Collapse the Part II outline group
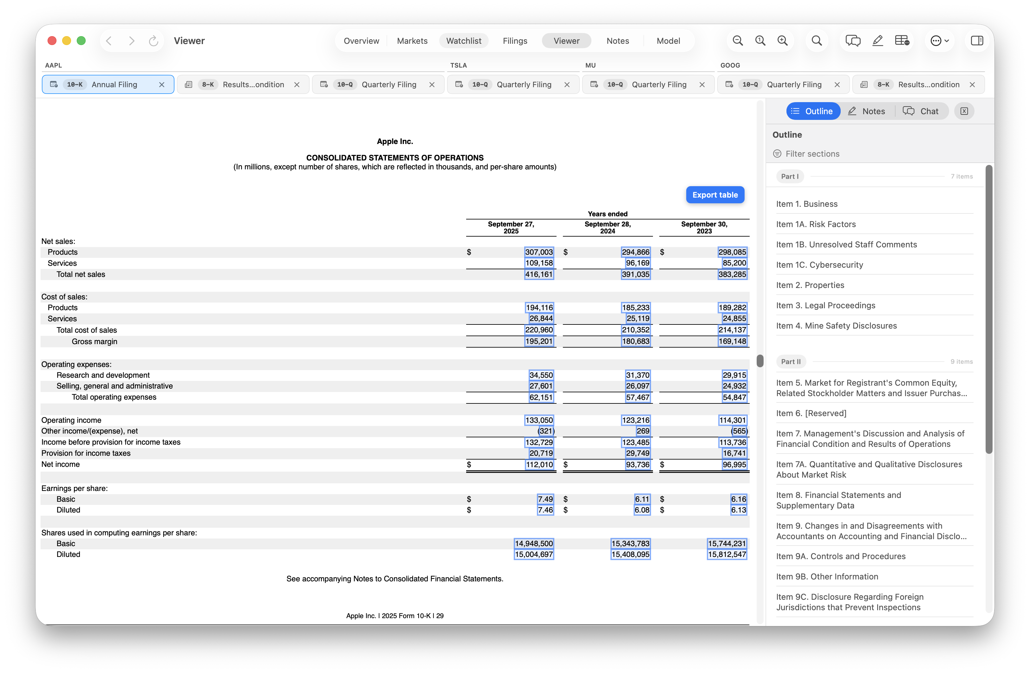This screenshot has width=1030, height=673. (791, 361)
